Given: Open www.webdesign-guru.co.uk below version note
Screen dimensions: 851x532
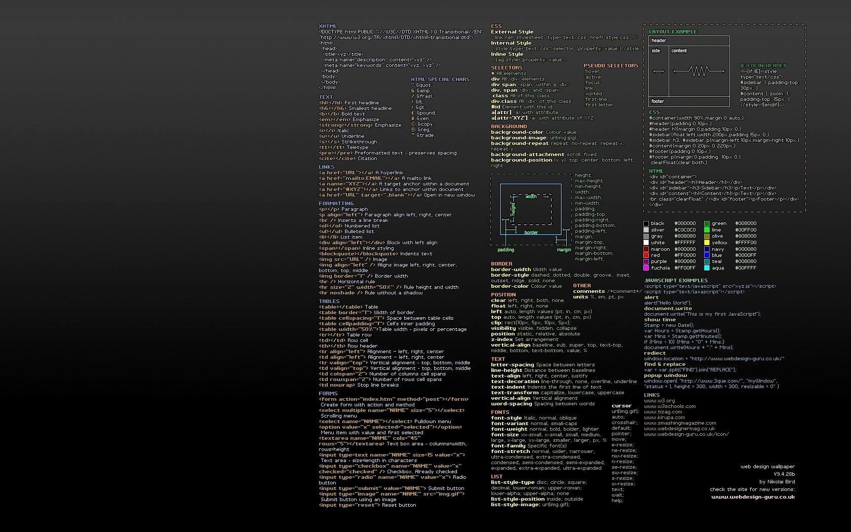Looking at the screenshot, I should pyautogui.click(x=753, y=497).
